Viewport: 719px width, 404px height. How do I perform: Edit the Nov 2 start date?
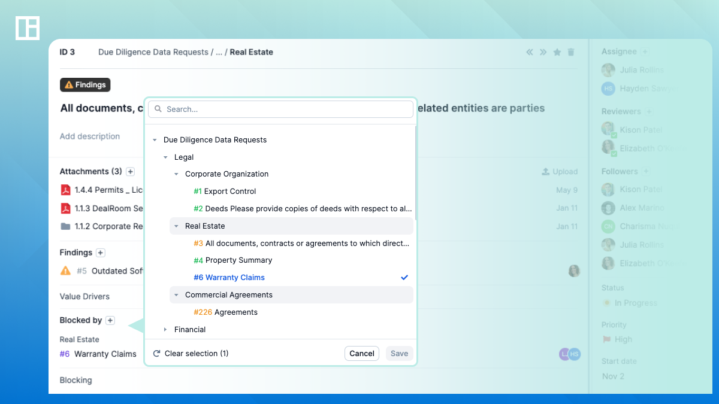pos(614,376)
